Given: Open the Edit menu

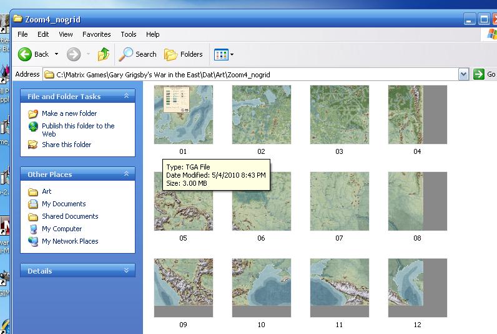Looking at the screenshot, I should click(x=43, y=34).
